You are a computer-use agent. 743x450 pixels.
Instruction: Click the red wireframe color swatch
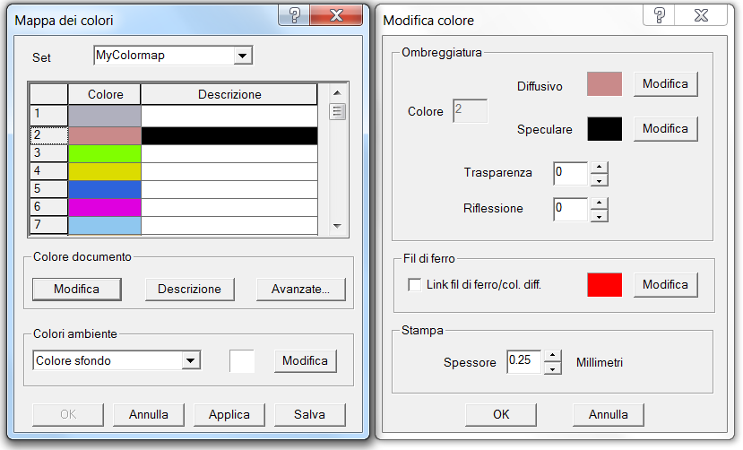point(604,285)
